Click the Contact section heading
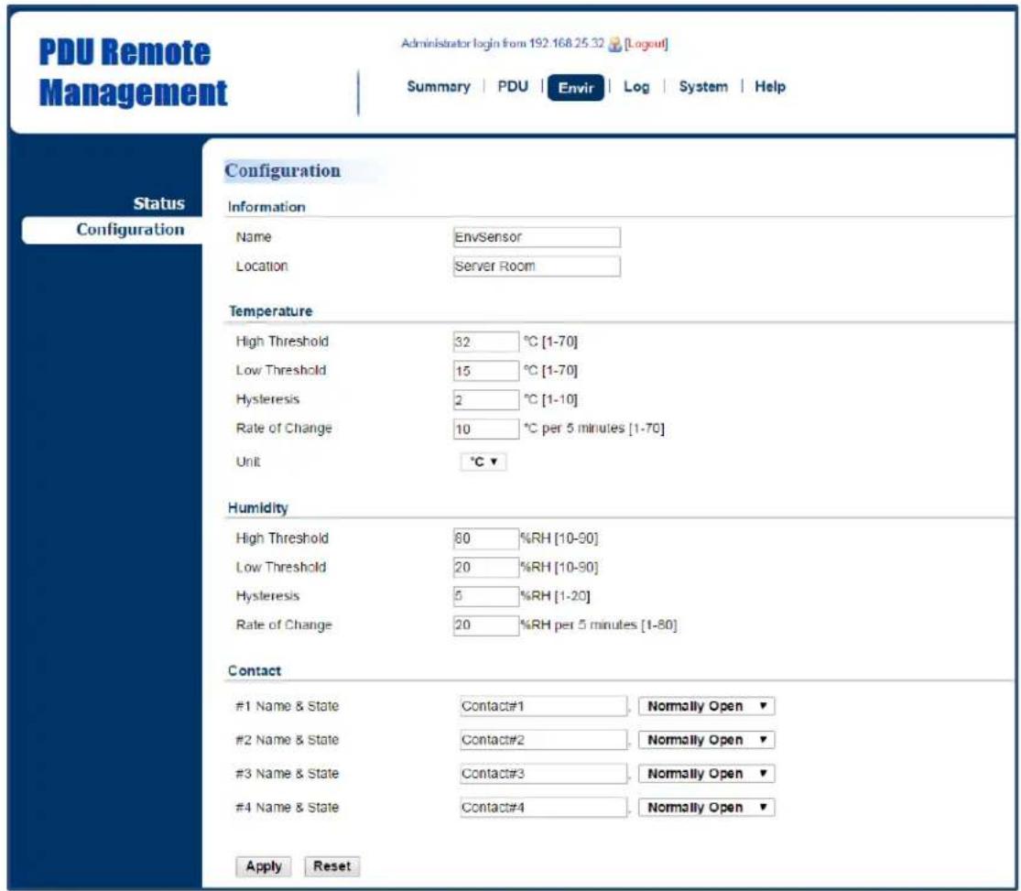Image resolution: width=1021 pixels, height=891 pixels. pos(255,671)
